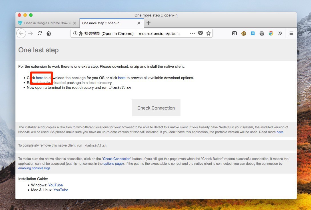The height and width of the screenshot is (210, 311).
Task: Bookmark this page with the star icon
Action: pyautogui.click(x=208, y=33)
